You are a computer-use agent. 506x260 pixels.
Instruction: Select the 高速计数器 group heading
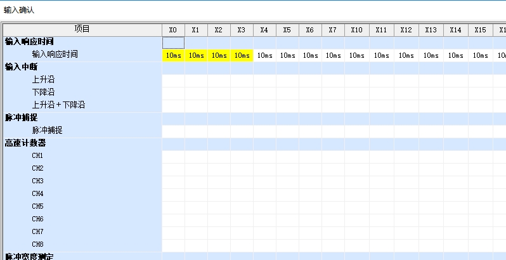pyautogui.click(x=25, y=143)
